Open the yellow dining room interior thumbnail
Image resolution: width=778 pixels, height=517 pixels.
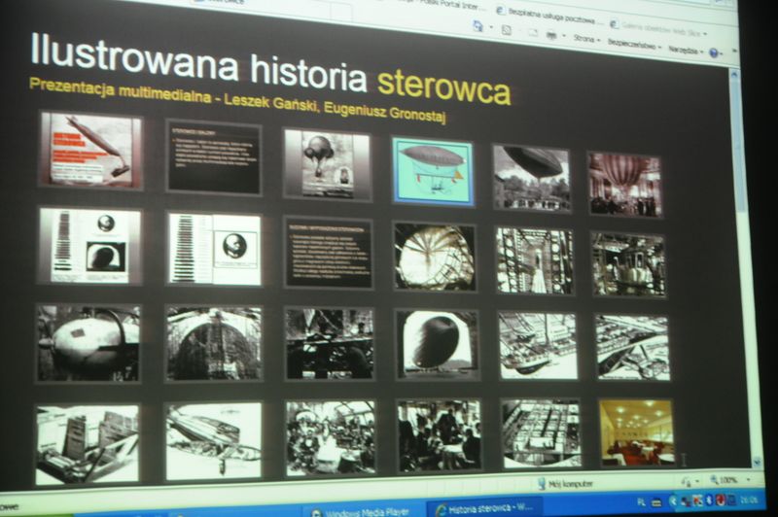637,432
